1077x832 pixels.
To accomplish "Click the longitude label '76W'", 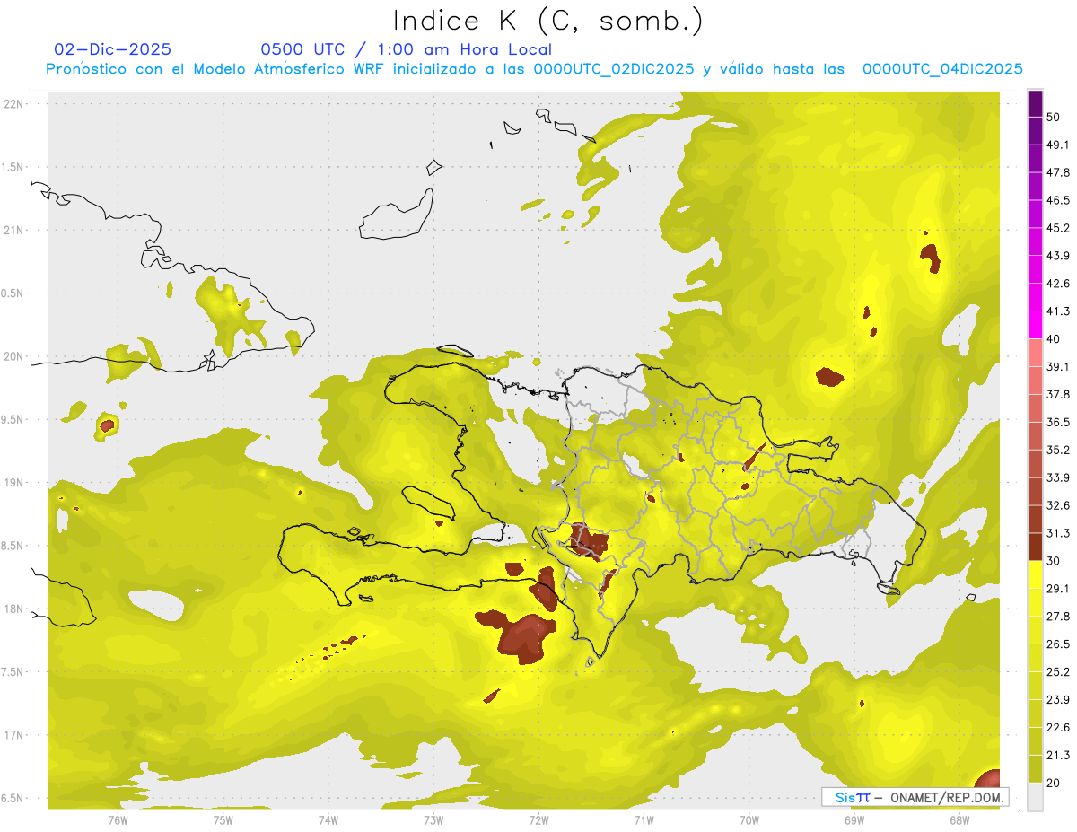I will [x=118, y=819].
